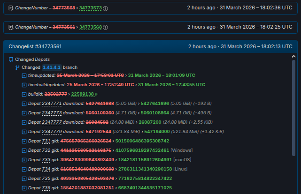The width and height of the screenshot is (301, 194).
Task: Click scrollbar up arrow in changelist panel
Action: 293,56
